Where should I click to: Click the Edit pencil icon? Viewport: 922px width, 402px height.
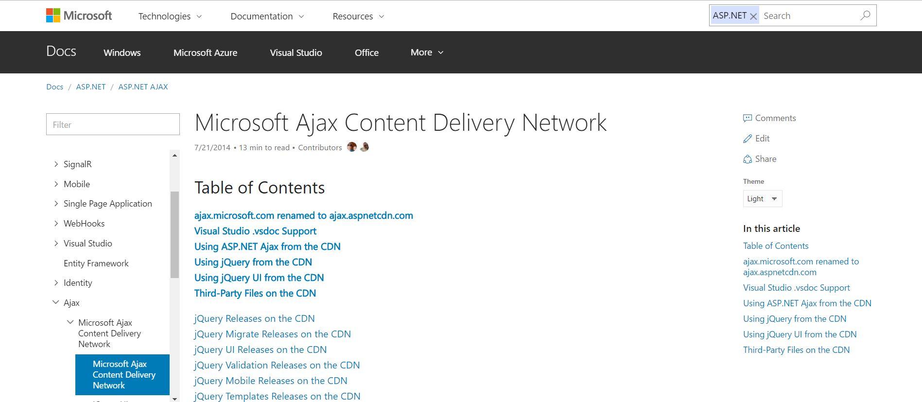tap(748, 139)
